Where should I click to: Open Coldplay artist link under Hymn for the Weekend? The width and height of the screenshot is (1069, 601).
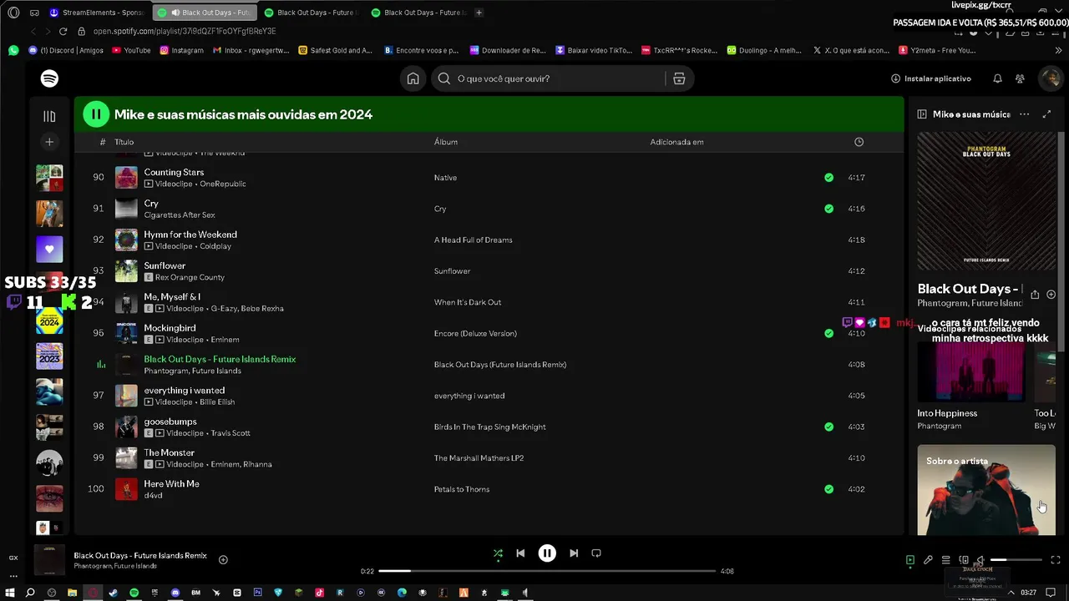(x=215, y=246)
